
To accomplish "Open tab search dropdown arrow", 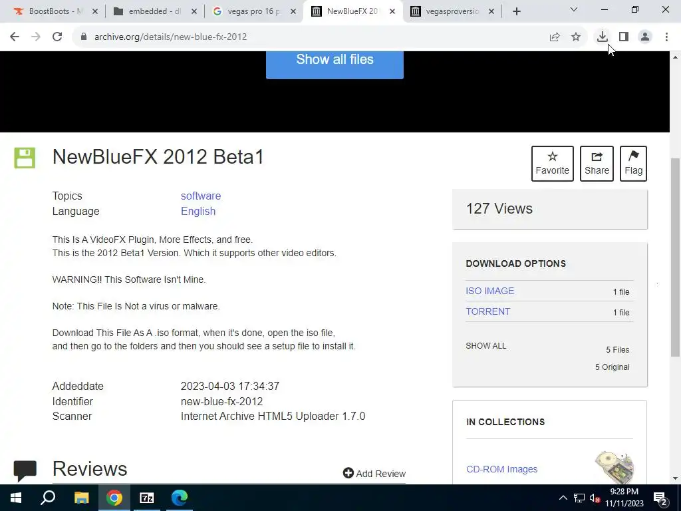I will click(x=574, y=9).
